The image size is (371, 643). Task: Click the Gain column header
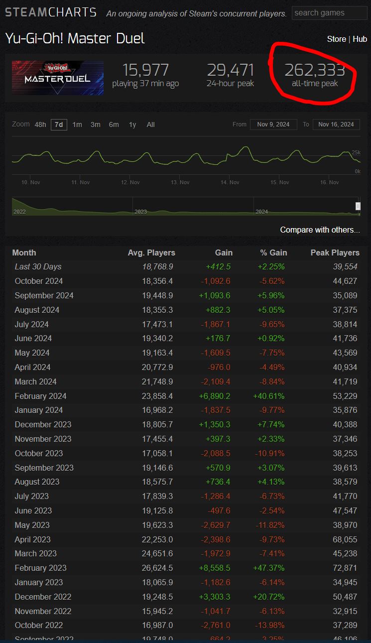click(x=224, y=253)
